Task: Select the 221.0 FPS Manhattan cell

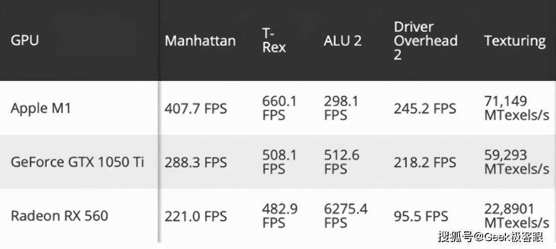Action: pyautogui.click(x=196, y=216)
